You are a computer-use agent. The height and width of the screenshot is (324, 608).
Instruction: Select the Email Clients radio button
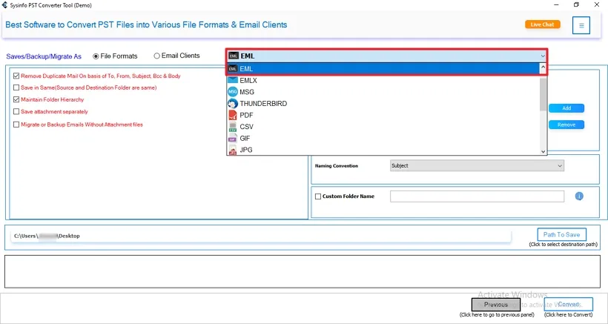156,56
